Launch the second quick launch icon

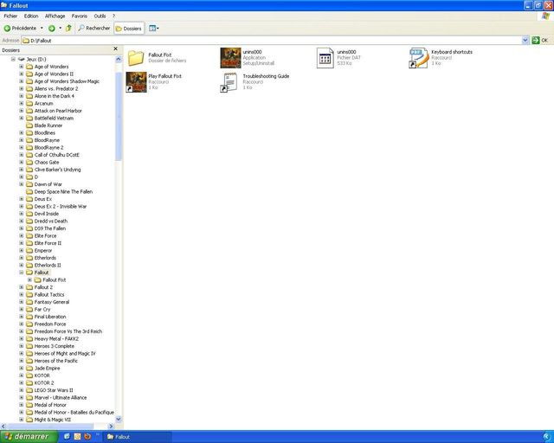click(77, 437)
